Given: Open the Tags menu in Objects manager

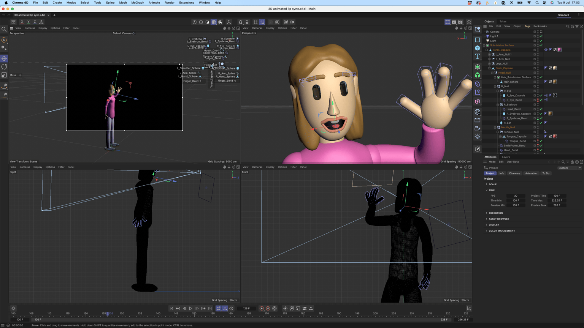Looking at the screenshot, I should click(x=527, y=26).
